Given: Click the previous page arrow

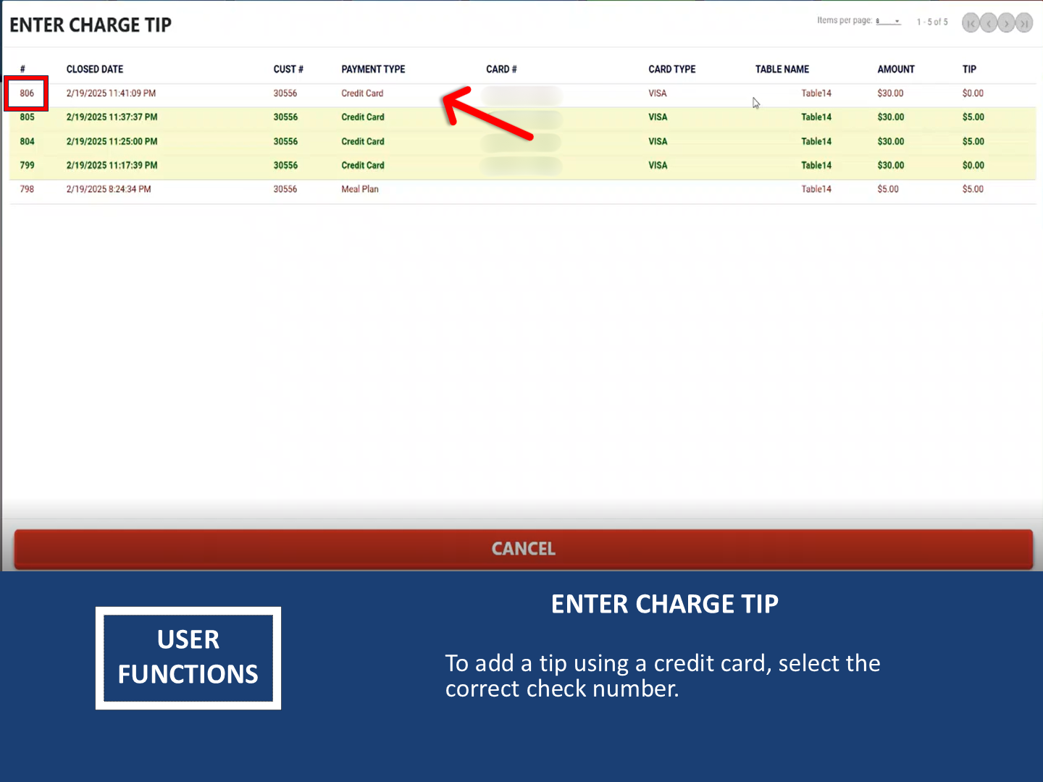Looking at the screenshot, I should [x=989, y=24].
